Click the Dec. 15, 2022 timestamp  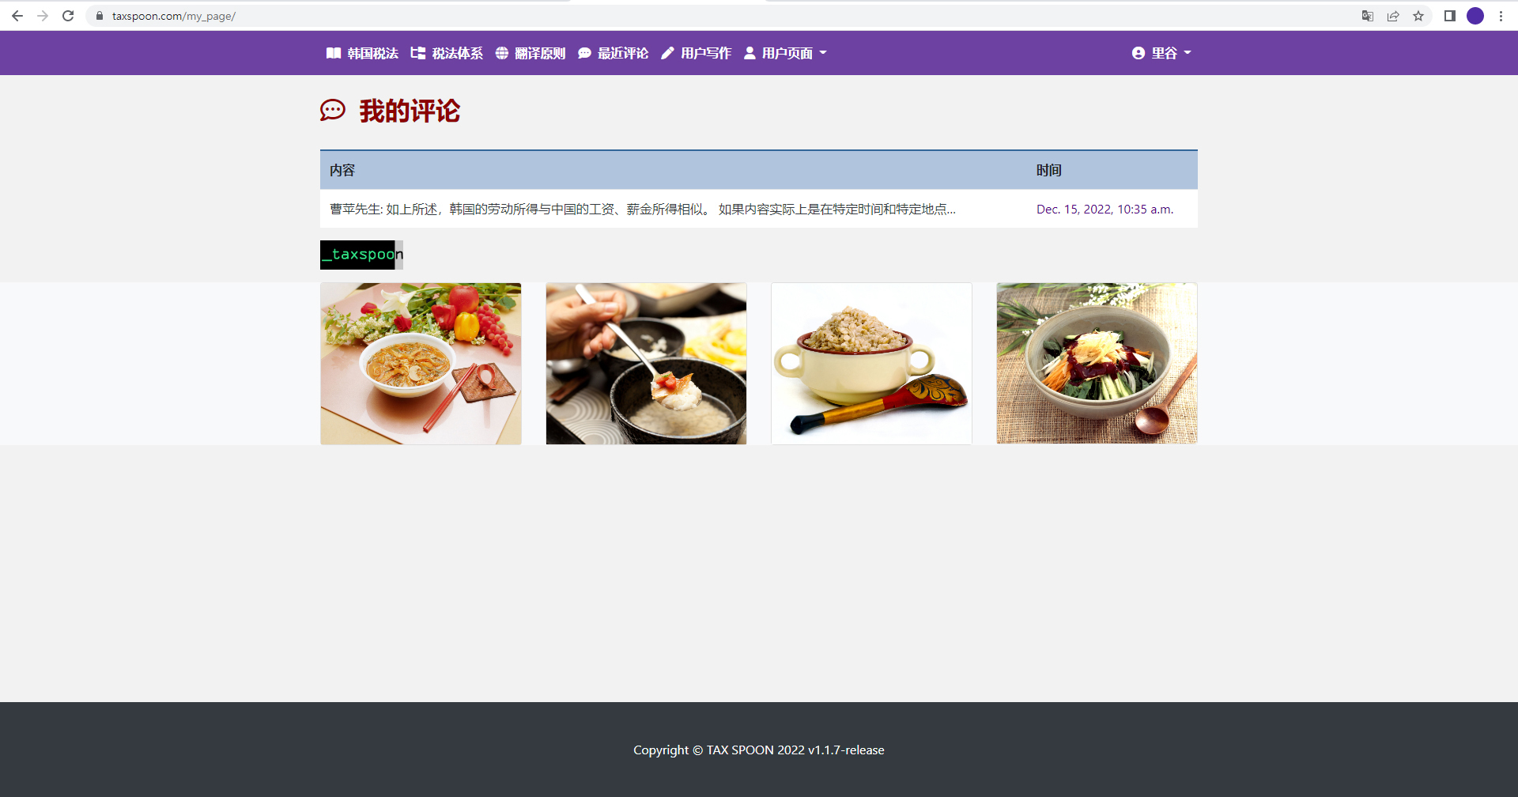(x=1105, y=209)
